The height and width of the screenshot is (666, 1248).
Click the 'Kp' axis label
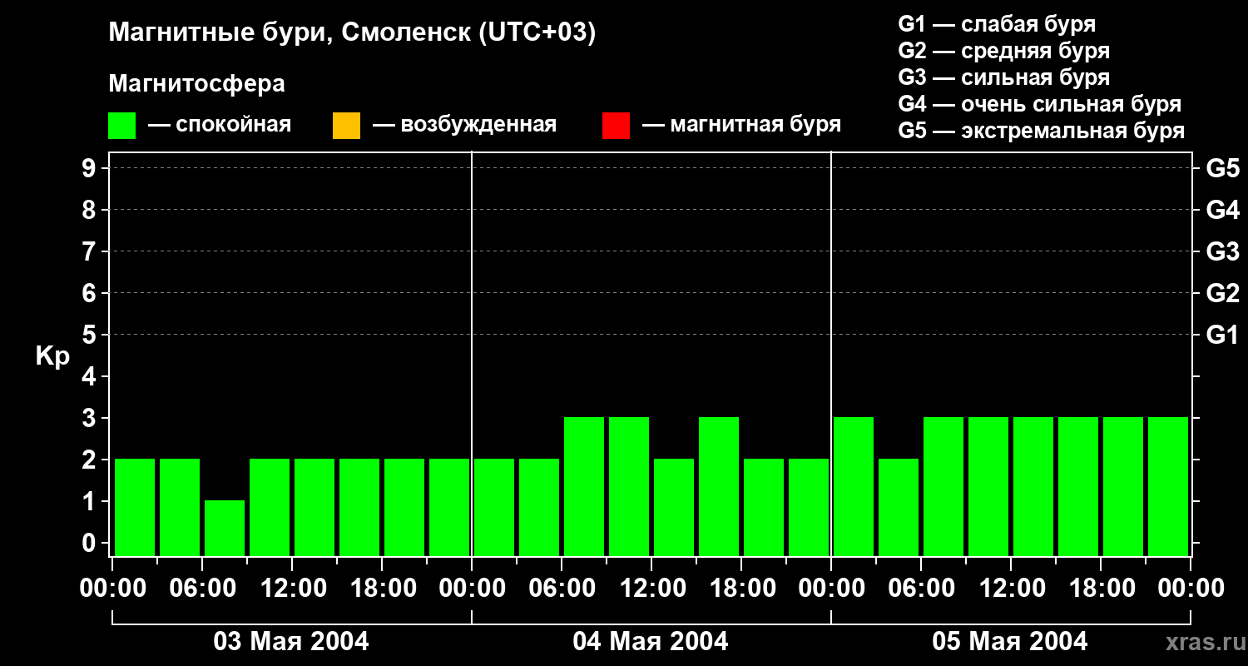[x=52, y=356]
